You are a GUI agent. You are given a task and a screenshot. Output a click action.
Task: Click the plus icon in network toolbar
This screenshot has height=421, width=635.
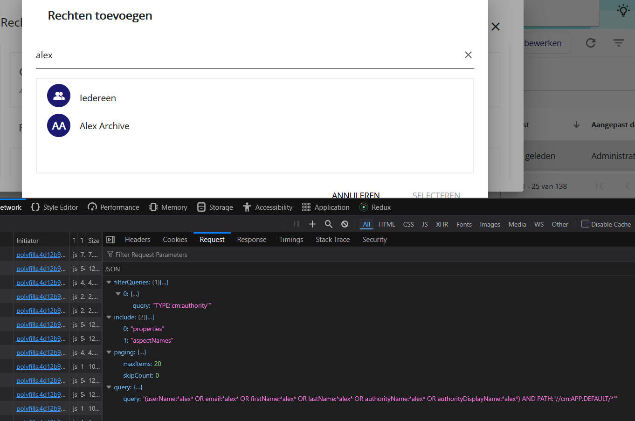[x=312, y=224]
